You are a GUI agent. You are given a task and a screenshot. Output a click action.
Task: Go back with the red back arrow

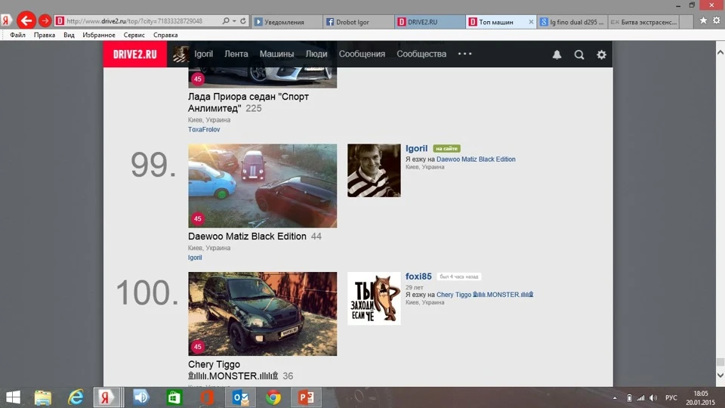[x=26, y=20]
